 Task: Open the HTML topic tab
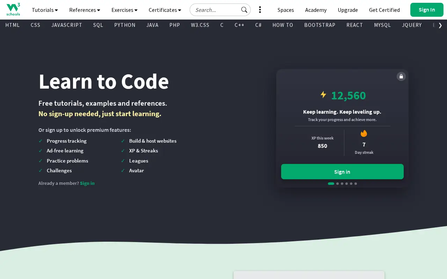pos(13,25)
